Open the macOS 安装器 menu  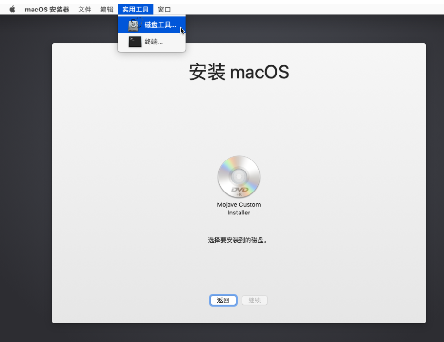47,10
